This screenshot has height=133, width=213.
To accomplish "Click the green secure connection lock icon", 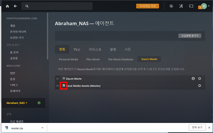I will 39,103.
